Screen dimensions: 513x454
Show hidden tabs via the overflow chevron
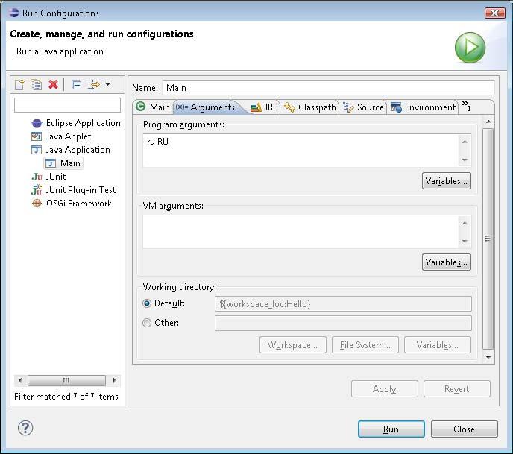point(467,106)
